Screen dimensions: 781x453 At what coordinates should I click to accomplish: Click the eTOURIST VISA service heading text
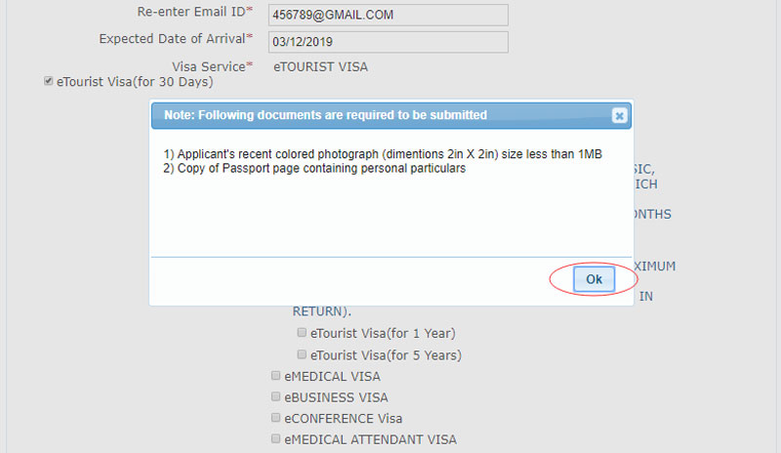320,66
